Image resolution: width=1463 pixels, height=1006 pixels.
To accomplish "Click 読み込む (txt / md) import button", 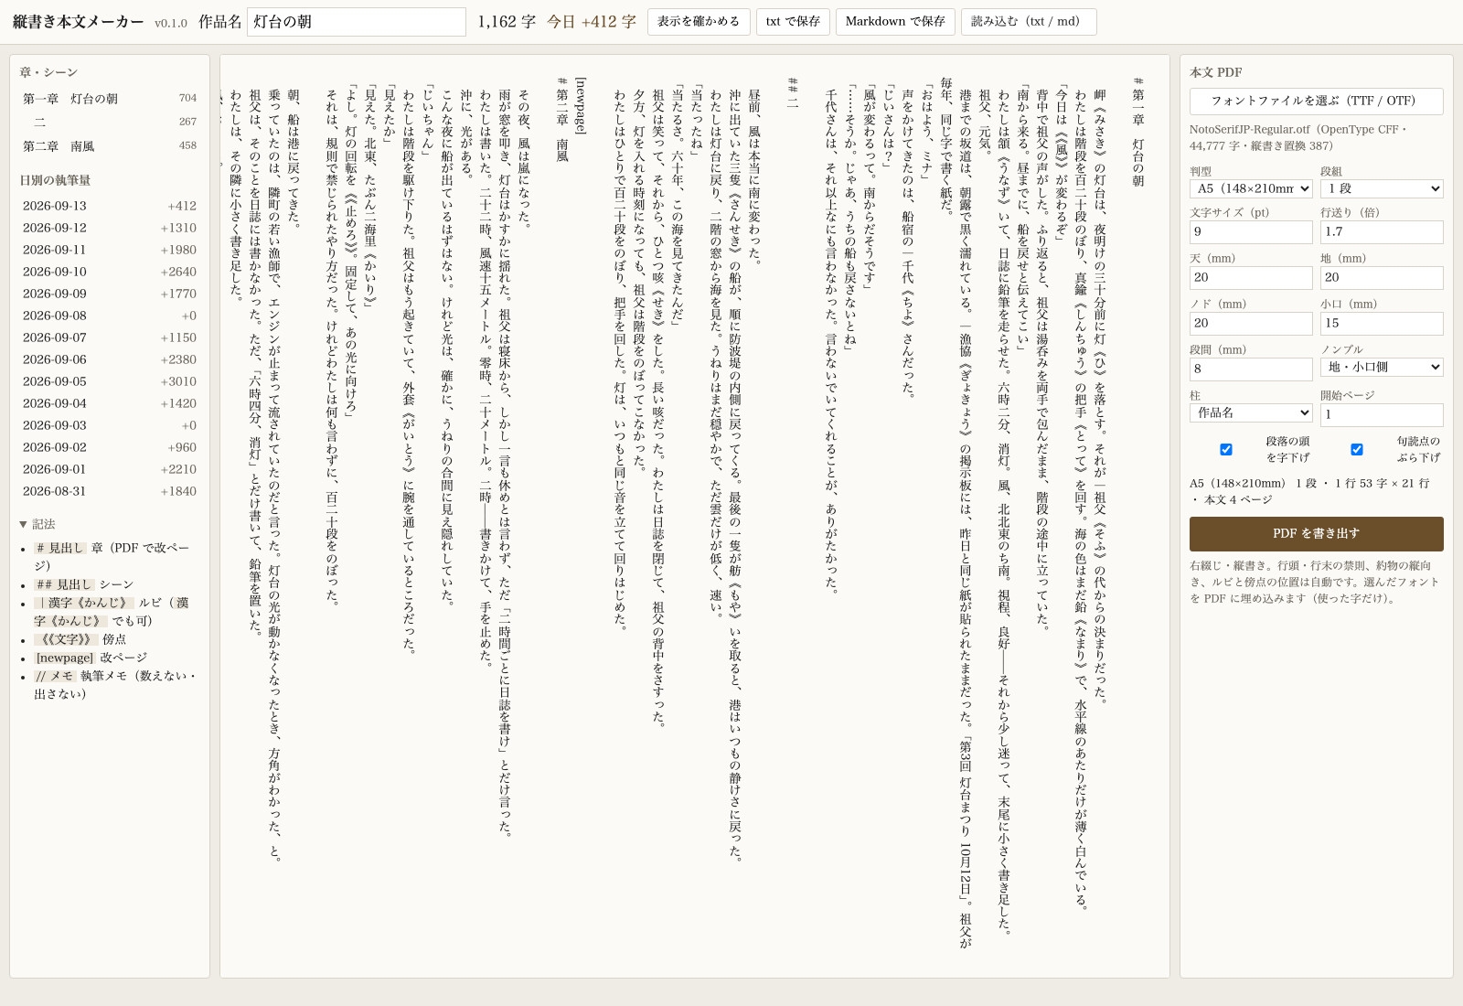I will pyautogui.click(x=1029, y=21).
